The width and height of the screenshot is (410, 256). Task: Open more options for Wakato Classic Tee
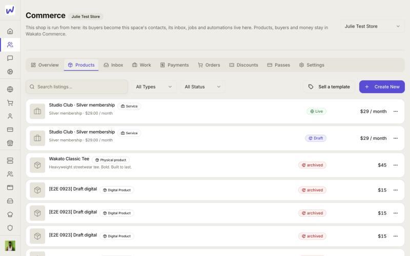tap(395, 165)
